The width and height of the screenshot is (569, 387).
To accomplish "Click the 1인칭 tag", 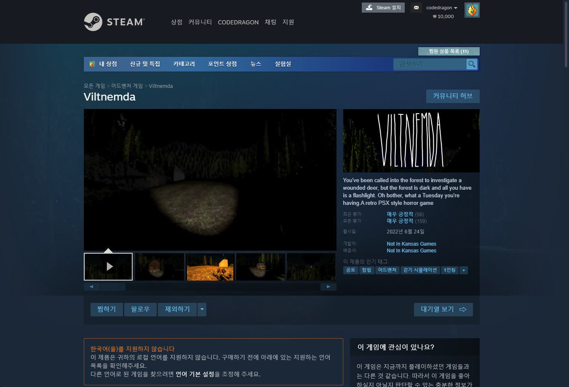I will point(450,270).
